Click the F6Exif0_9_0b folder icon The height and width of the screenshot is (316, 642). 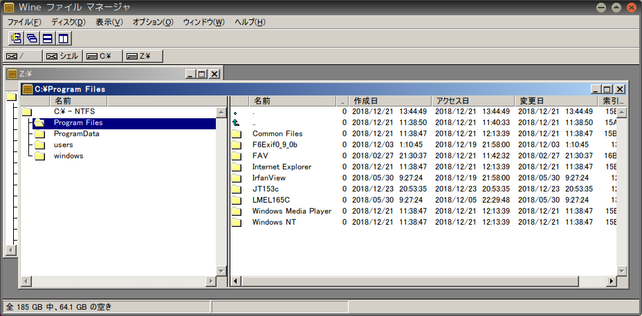pos(237,145)
